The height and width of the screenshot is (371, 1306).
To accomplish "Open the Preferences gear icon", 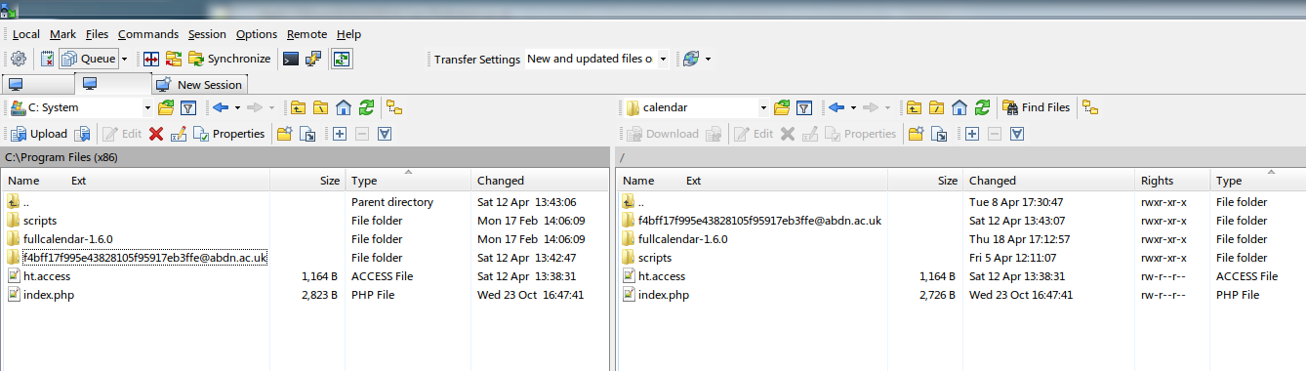I will point(19,59).
